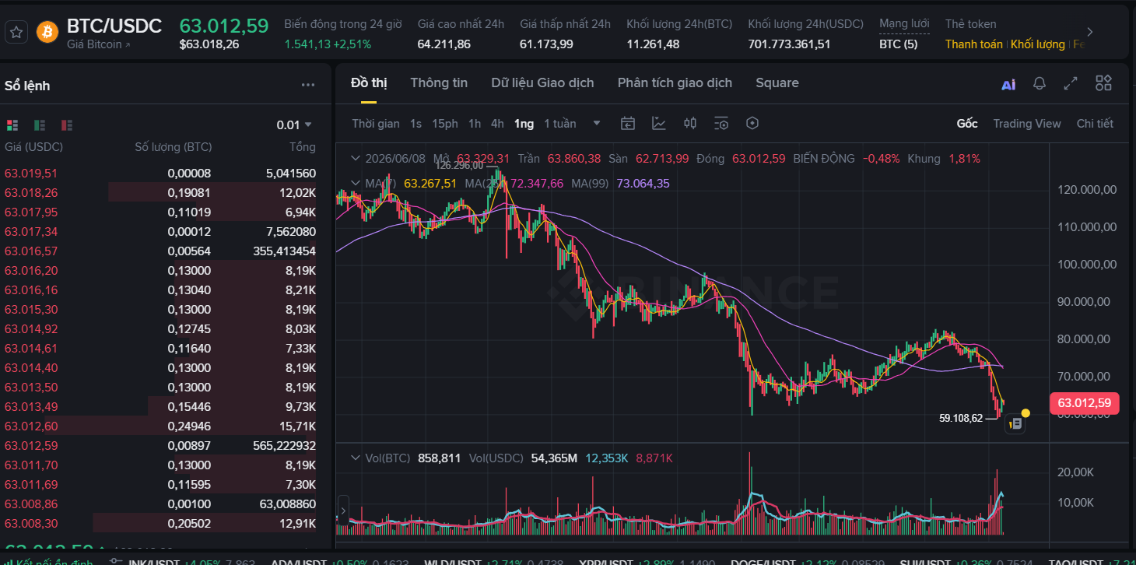Screen dimensions: 1136x565
Task: Add BTC/USDC to favorites with star icon
Action: click(x=17, y=32)
